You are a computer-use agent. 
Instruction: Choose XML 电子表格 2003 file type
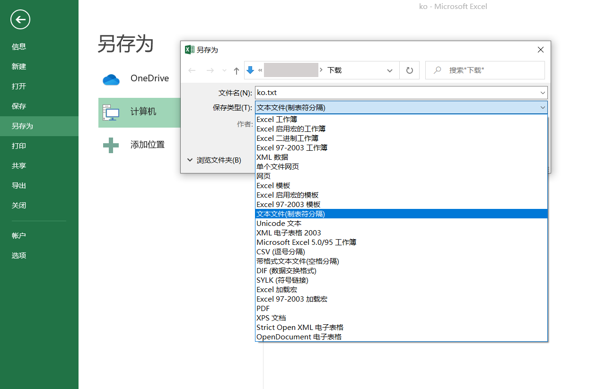pyautogui.click(x=401, y=233)
